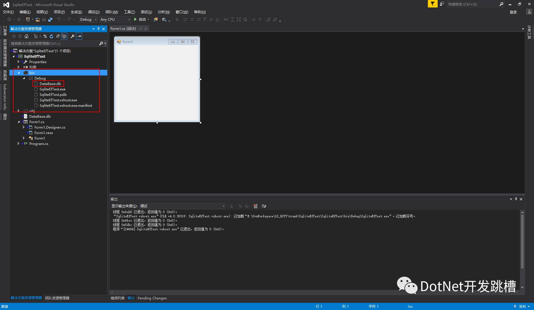This screenshot has height=310, width=534.
Task: Toggle Preview Selected Items icon
Action: pyautogui.click(x=79, y=36)
